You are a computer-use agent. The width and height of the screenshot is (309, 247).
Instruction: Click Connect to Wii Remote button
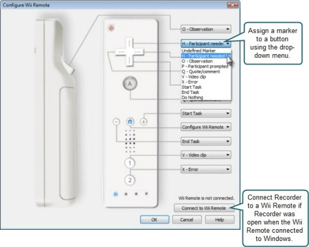[204, 208]
